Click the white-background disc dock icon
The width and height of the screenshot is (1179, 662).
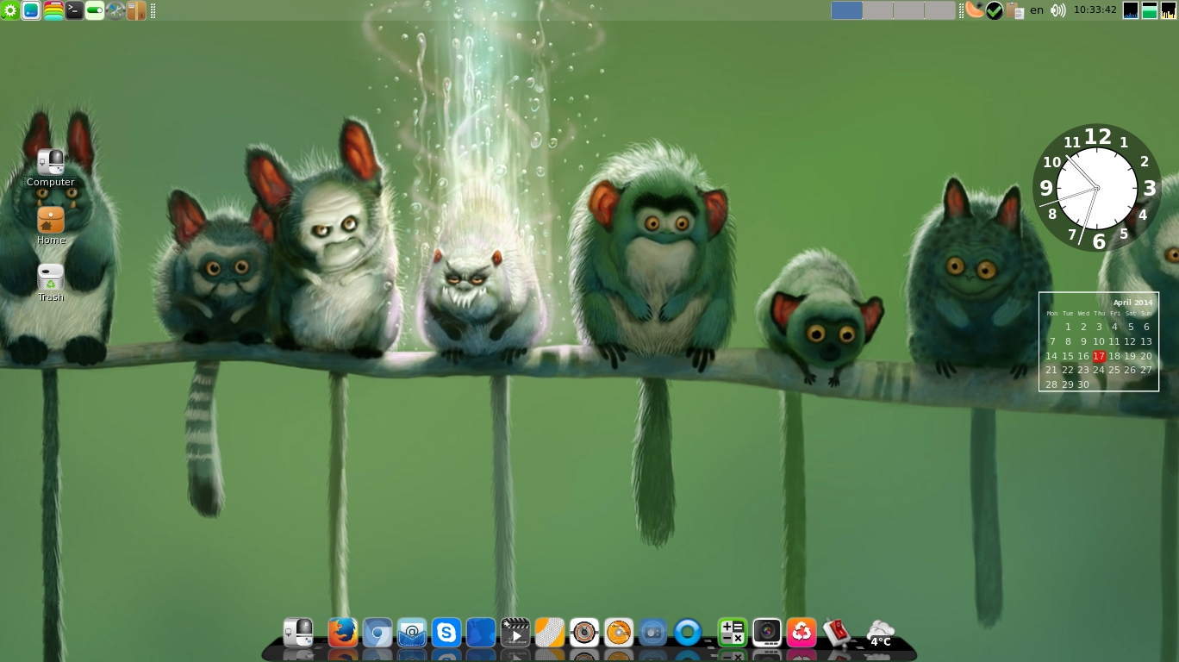point(584,633)
